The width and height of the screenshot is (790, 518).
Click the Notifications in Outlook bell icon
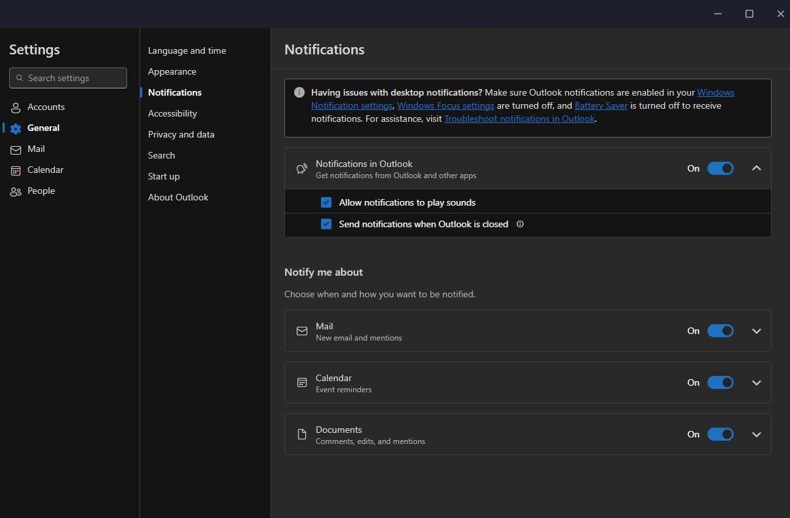(302, 169)
